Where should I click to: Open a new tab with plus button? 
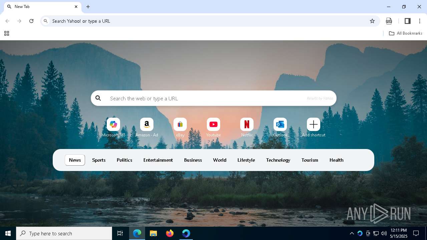pyautogui.click(x=88, y=7)
